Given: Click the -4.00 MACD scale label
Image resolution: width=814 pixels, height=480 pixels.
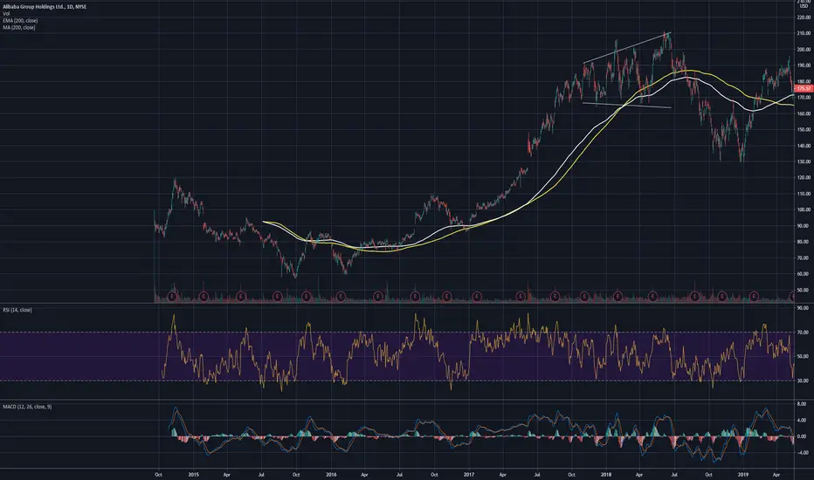Looking at the screenshot, I should (x=801, y=453).
